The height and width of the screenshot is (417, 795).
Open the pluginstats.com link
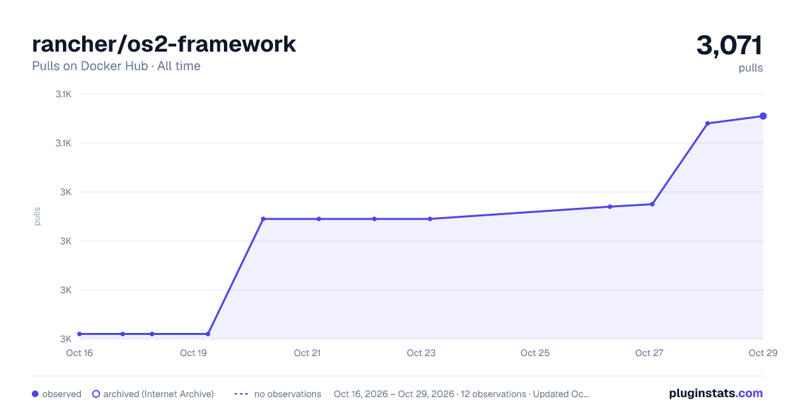715,393
